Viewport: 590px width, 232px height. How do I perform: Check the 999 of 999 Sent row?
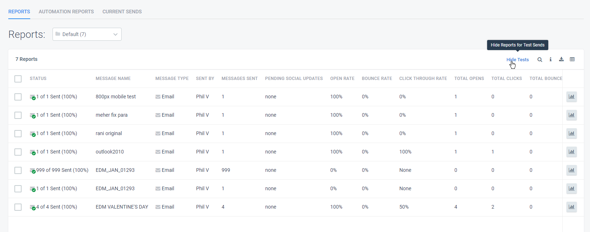[x=18, y=170]
